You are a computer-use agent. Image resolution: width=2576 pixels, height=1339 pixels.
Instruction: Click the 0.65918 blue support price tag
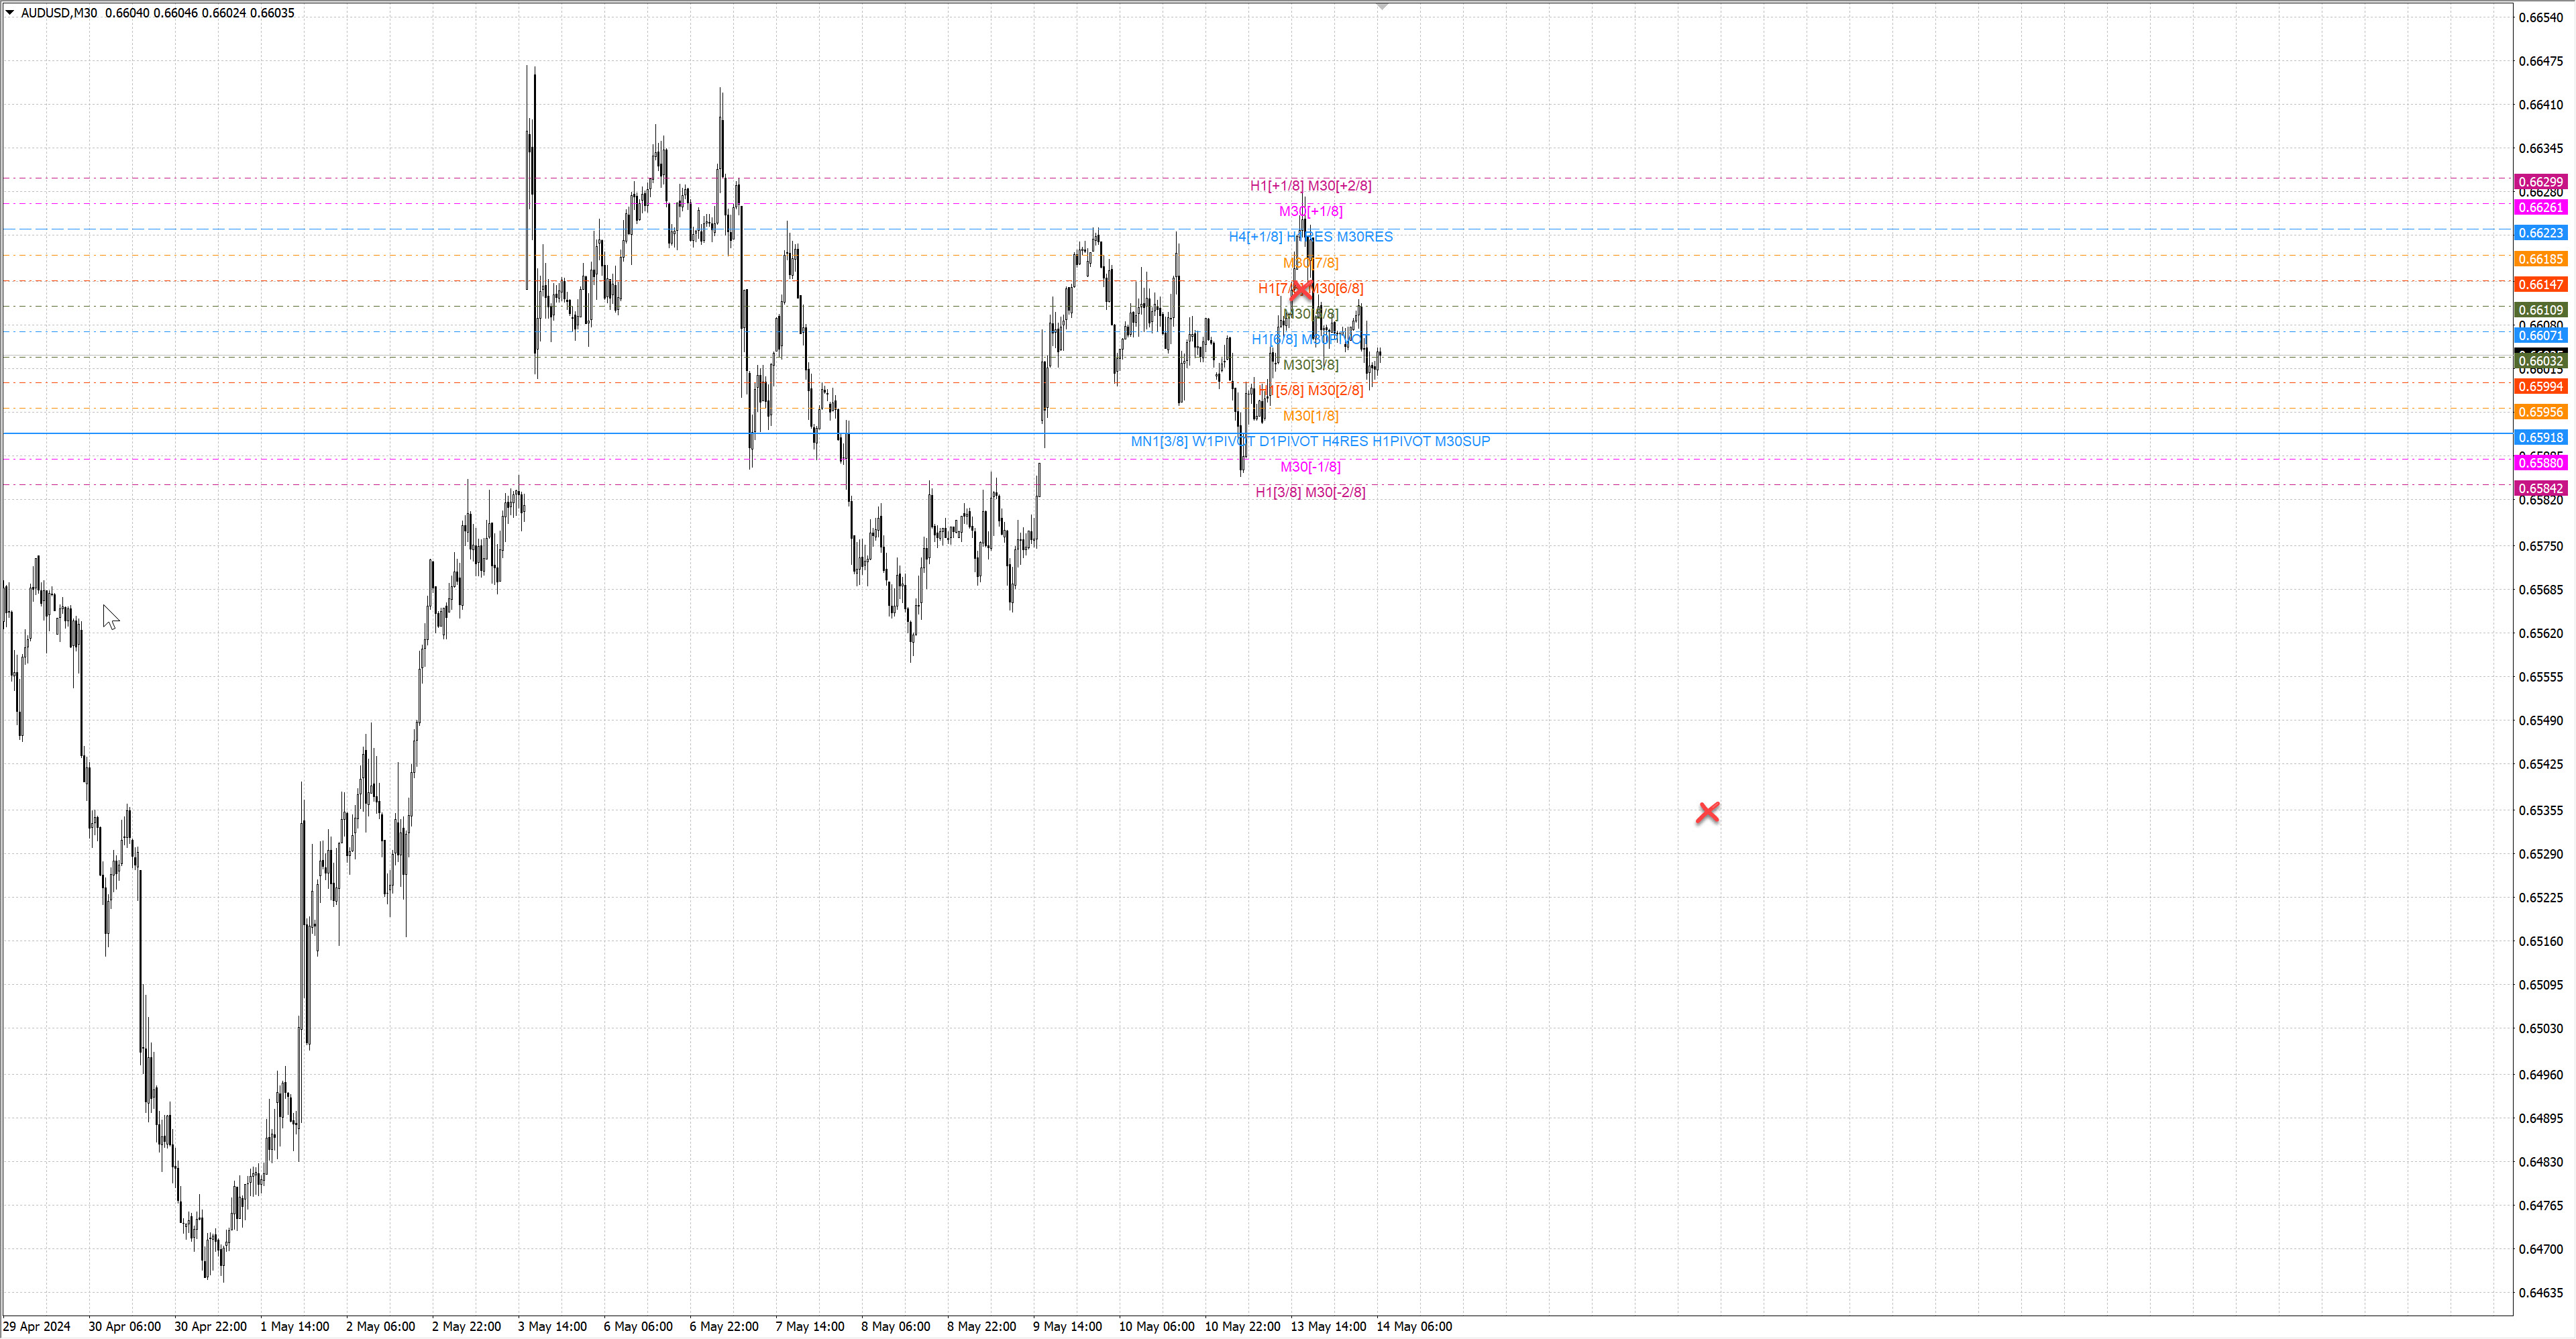(x=2540, y=437)
